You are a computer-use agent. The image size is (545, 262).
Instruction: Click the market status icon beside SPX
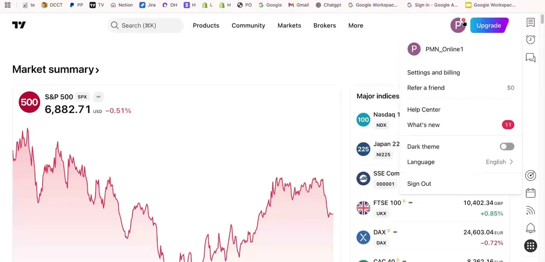[x=98, y=97]
